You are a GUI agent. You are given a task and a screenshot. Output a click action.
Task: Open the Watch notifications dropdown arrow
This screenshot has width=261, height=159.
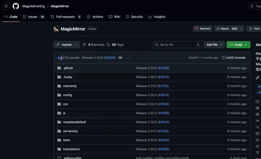pos(241,29)
